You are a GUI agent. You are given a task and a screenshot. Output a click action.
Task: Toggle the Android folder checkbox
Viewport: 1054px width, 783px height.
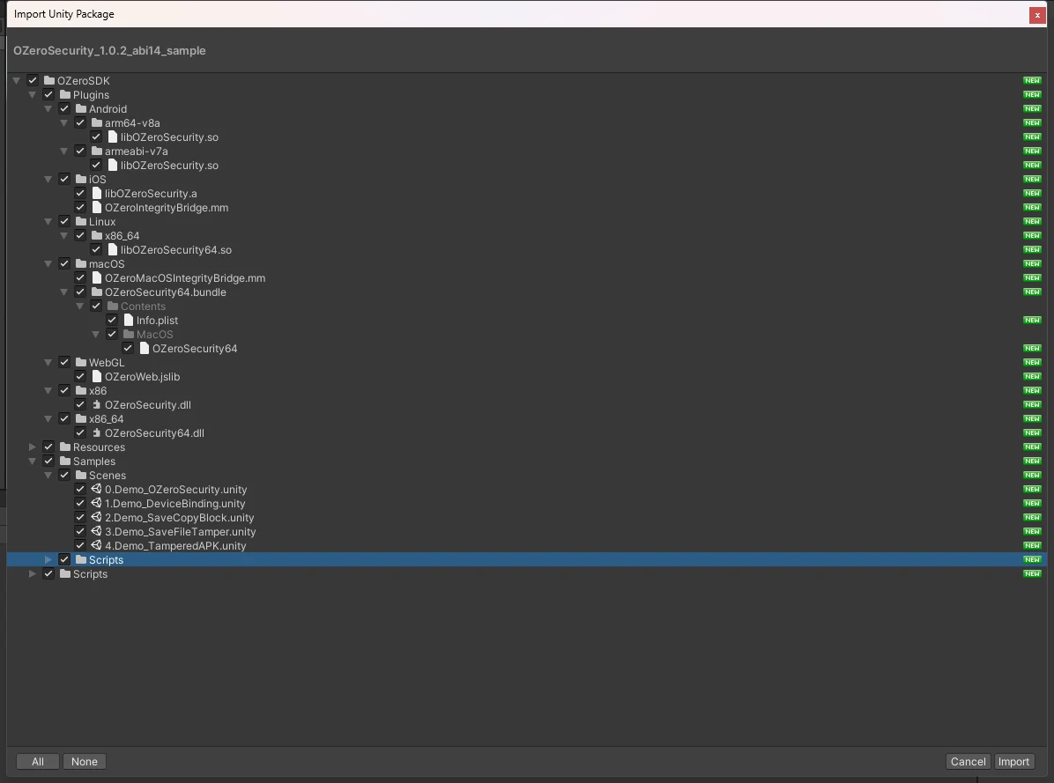pos(64,109)
